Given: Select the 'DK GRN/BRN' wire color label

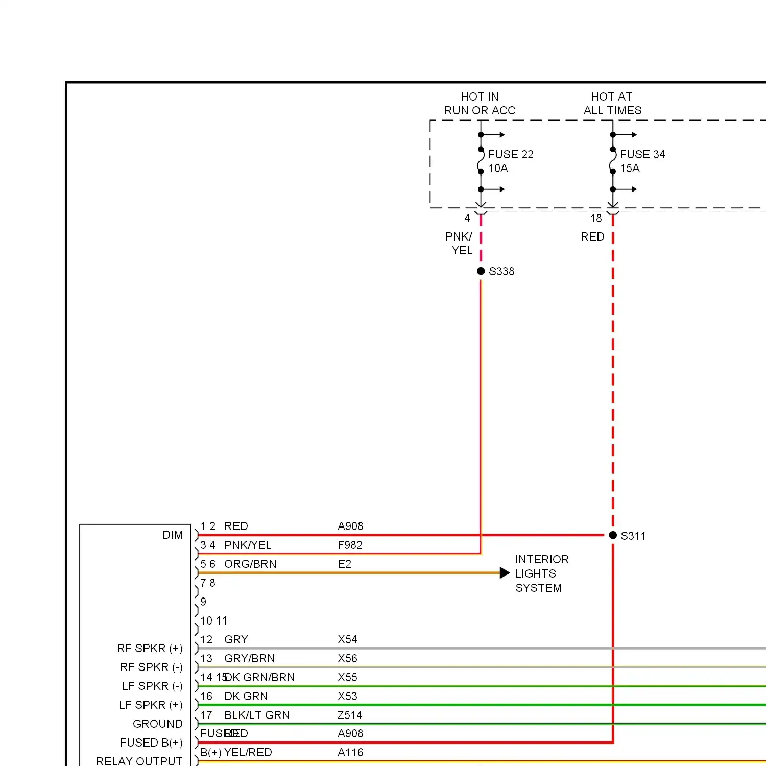Looking at the screenshot, I should [x=260, y=677].
